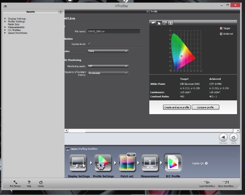Click achieved contrast ratio 403 : 1
Screen dimensions: 245x195
213,96
